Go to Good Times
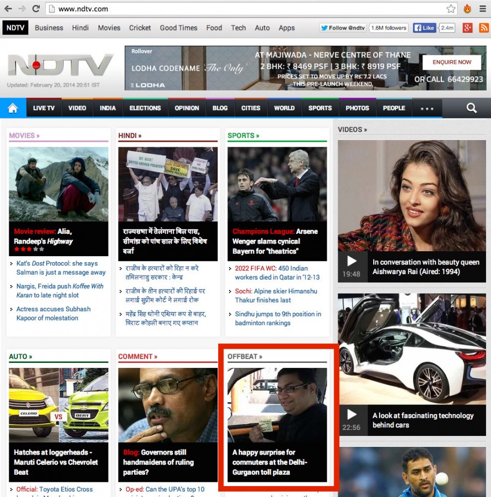This screenshot has width=491, height=497. click(179, 28)
